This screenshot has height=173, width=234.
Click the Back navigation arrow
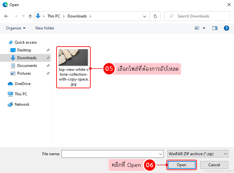[x=6, y=16]
